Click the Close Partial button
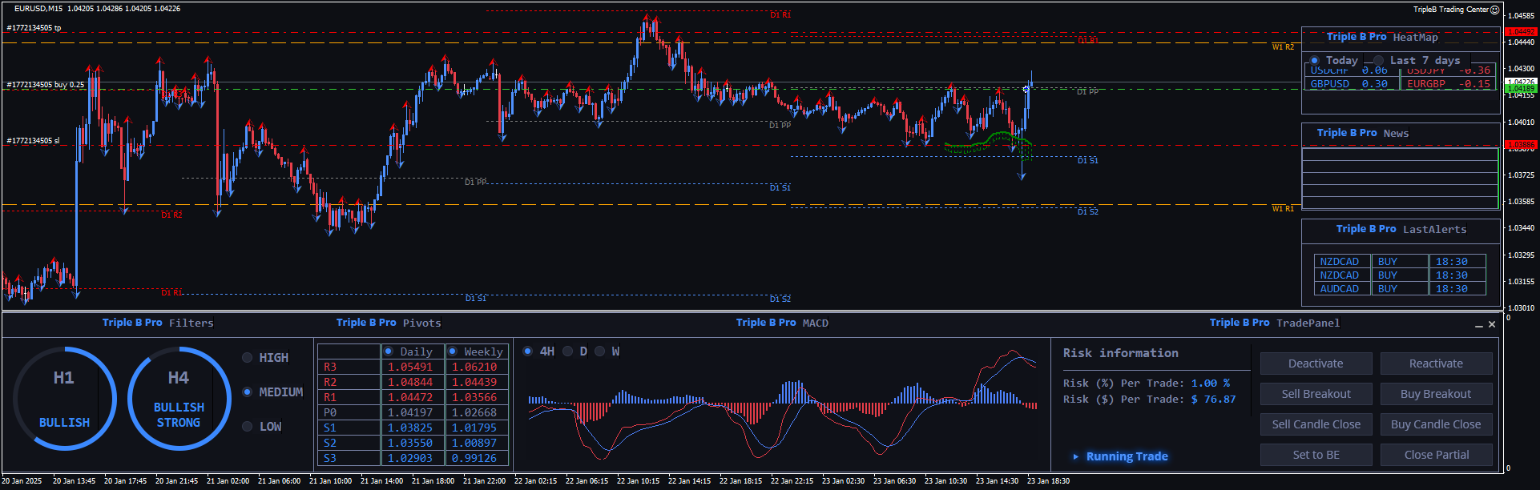 pos(1436,455)
